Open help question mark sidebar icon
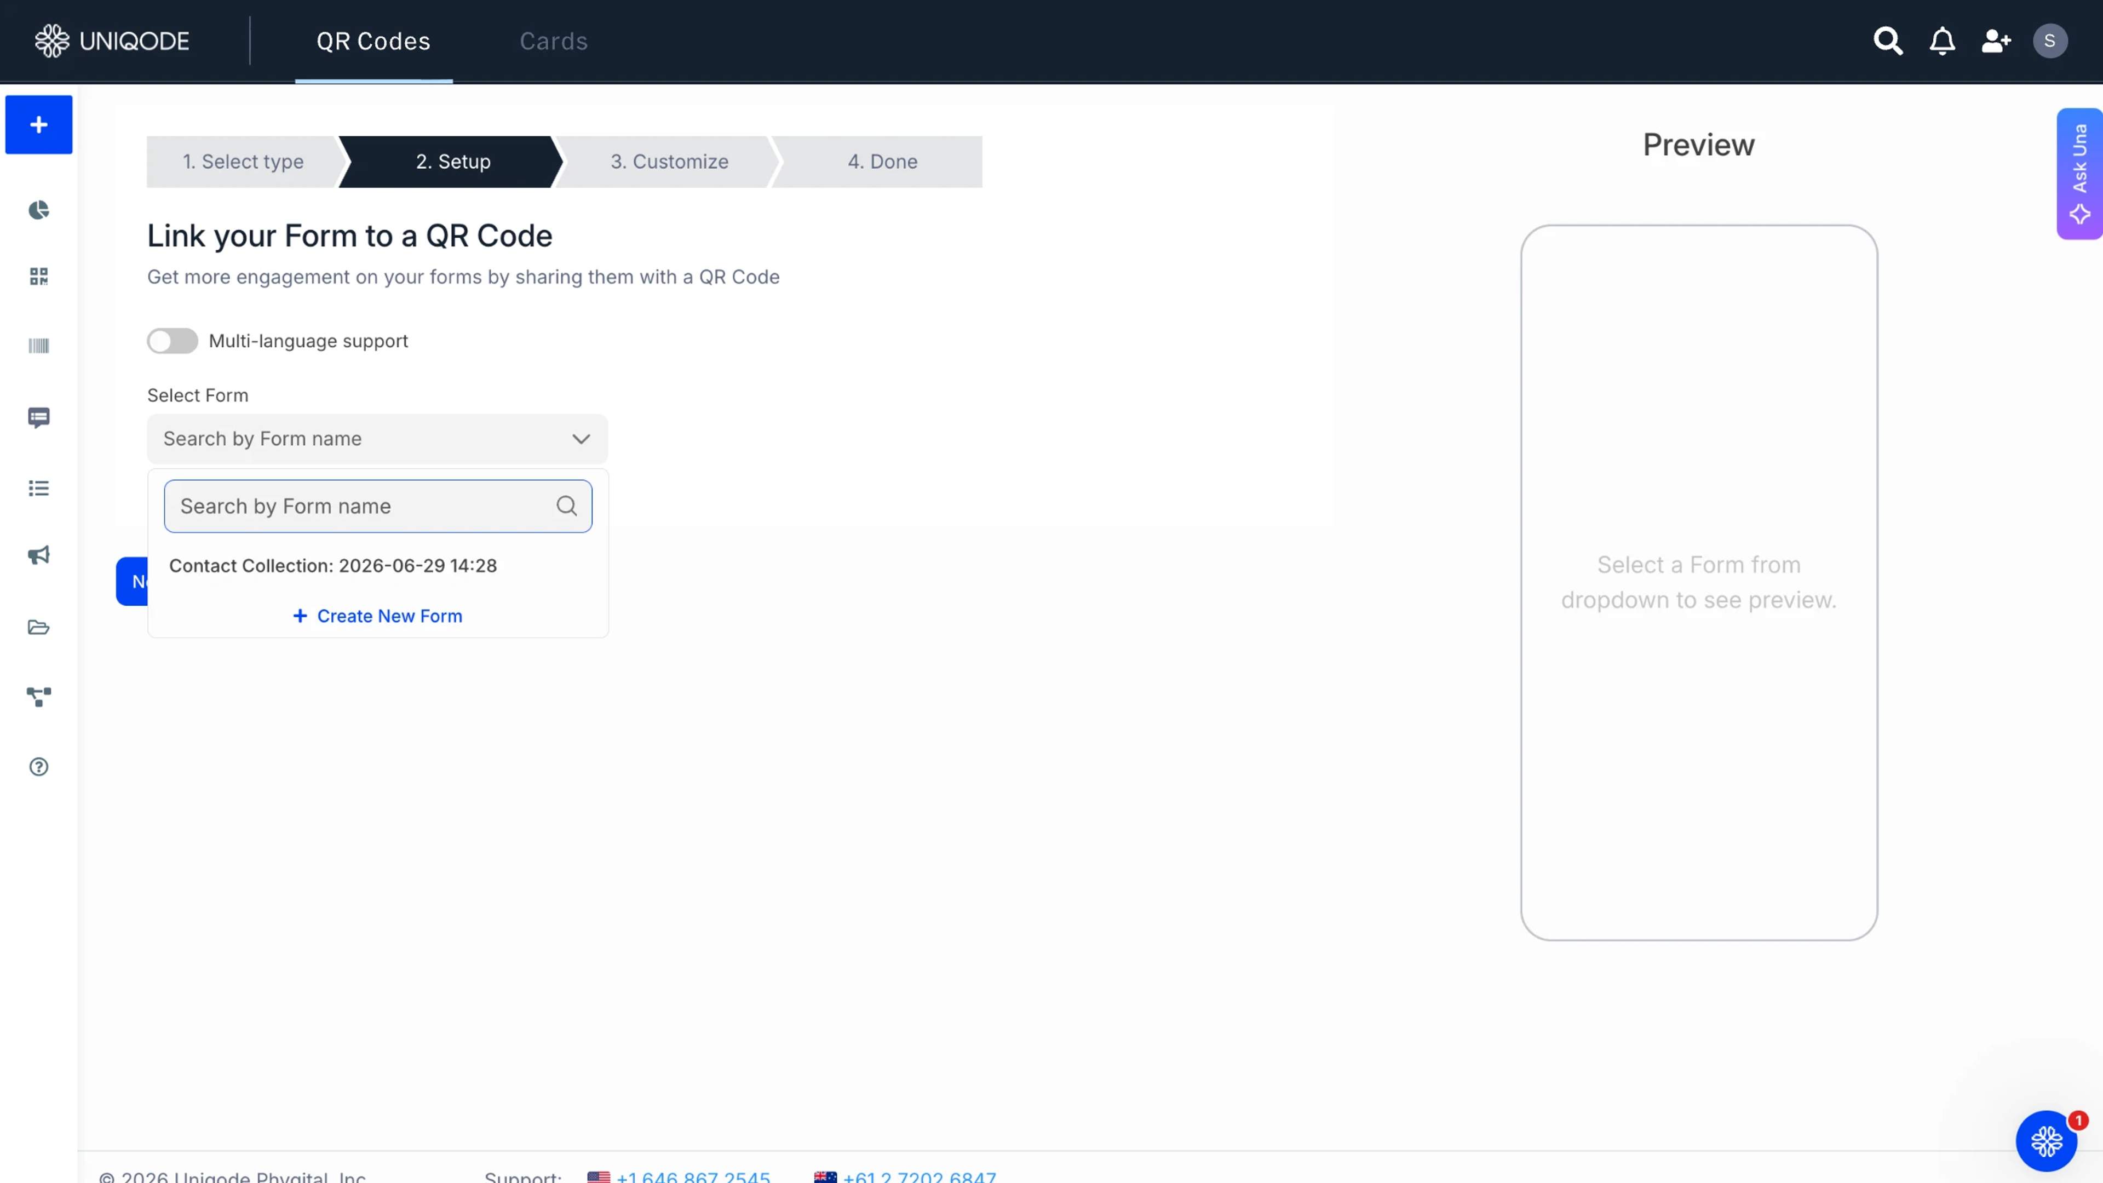2103x1183 pixels. click(x=38, y=767)
